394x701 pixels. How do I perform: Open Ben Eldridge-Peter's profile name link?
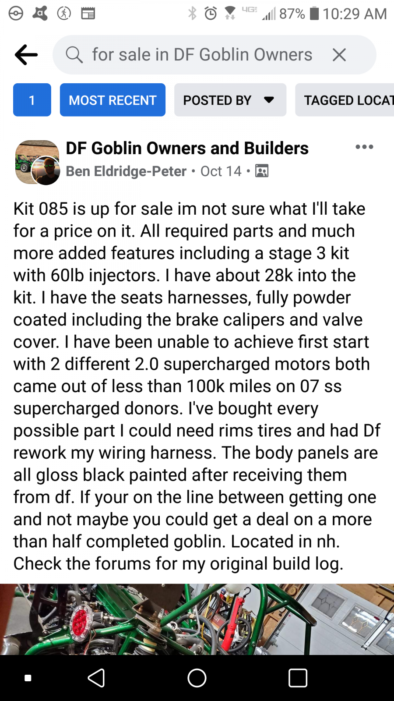click(x=126, y=171)
